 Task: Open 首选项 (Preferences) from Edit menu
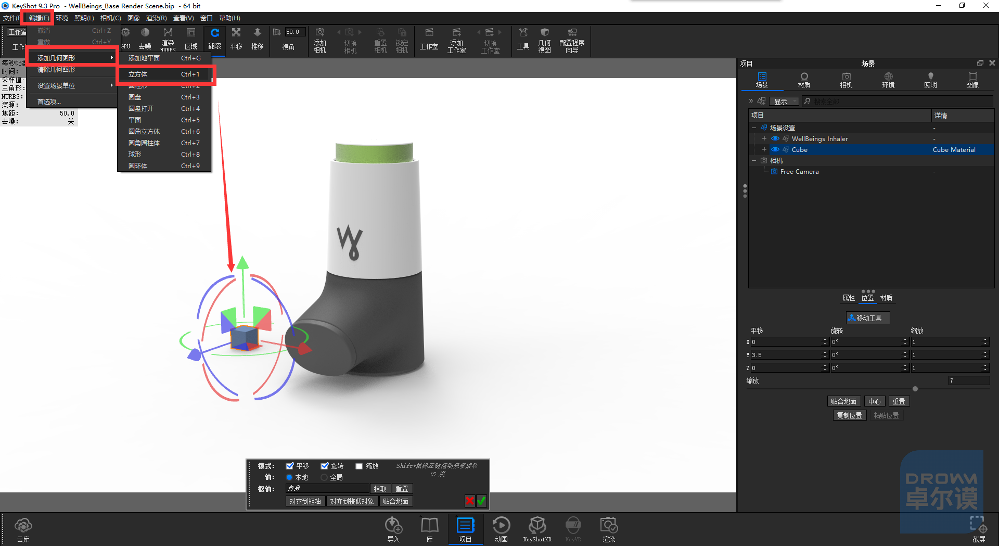click(72, 102)
